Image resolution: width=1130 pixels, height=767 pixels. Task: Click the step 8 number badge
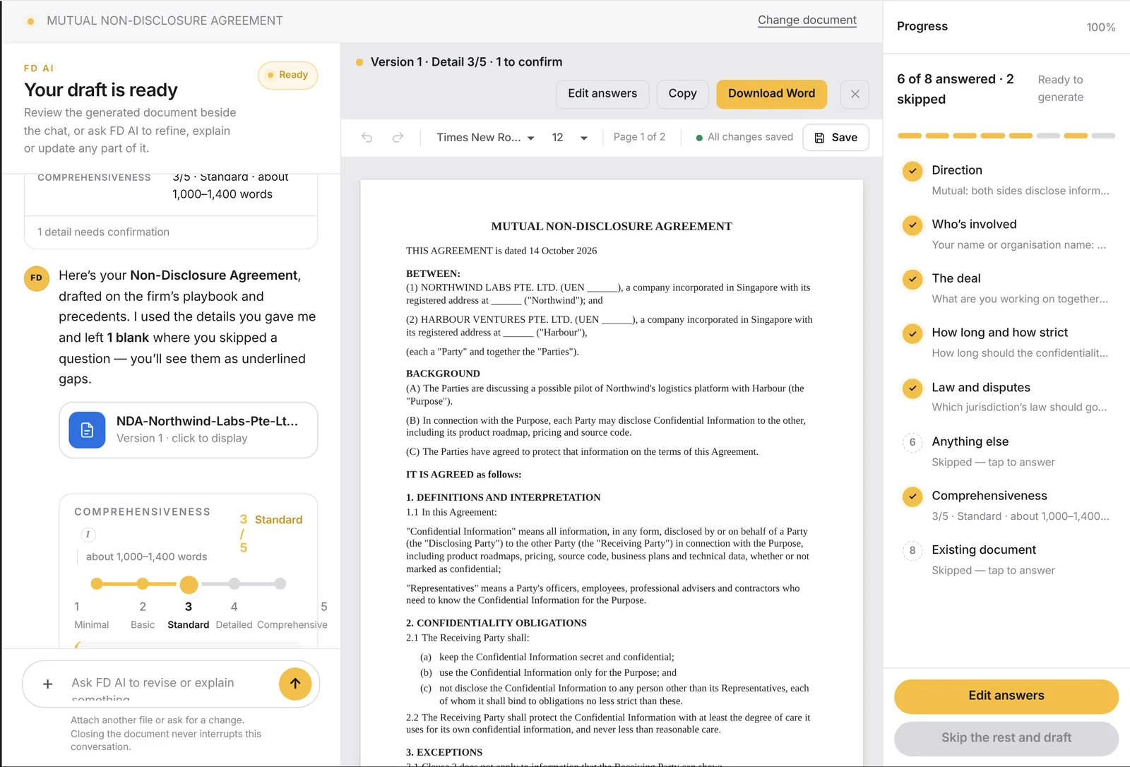[912, 550]
